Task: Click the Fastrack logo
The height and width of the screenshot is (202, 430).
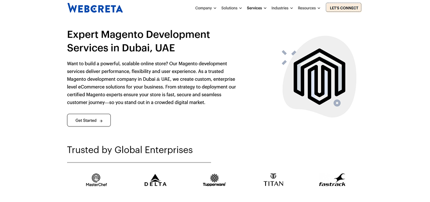Action: 332,180
